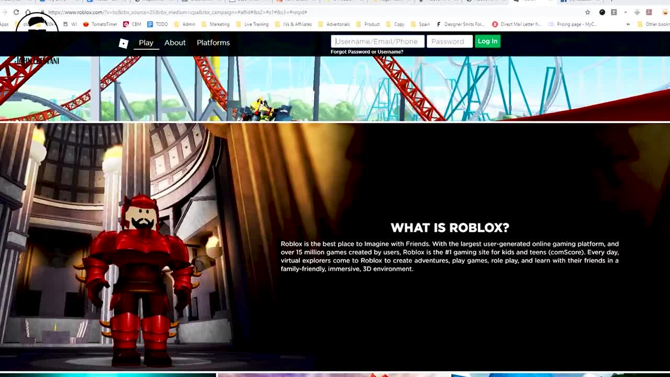Open the gray square extension icon
The height and width of the screenshot is (377, 670).
tap(614, 12)
